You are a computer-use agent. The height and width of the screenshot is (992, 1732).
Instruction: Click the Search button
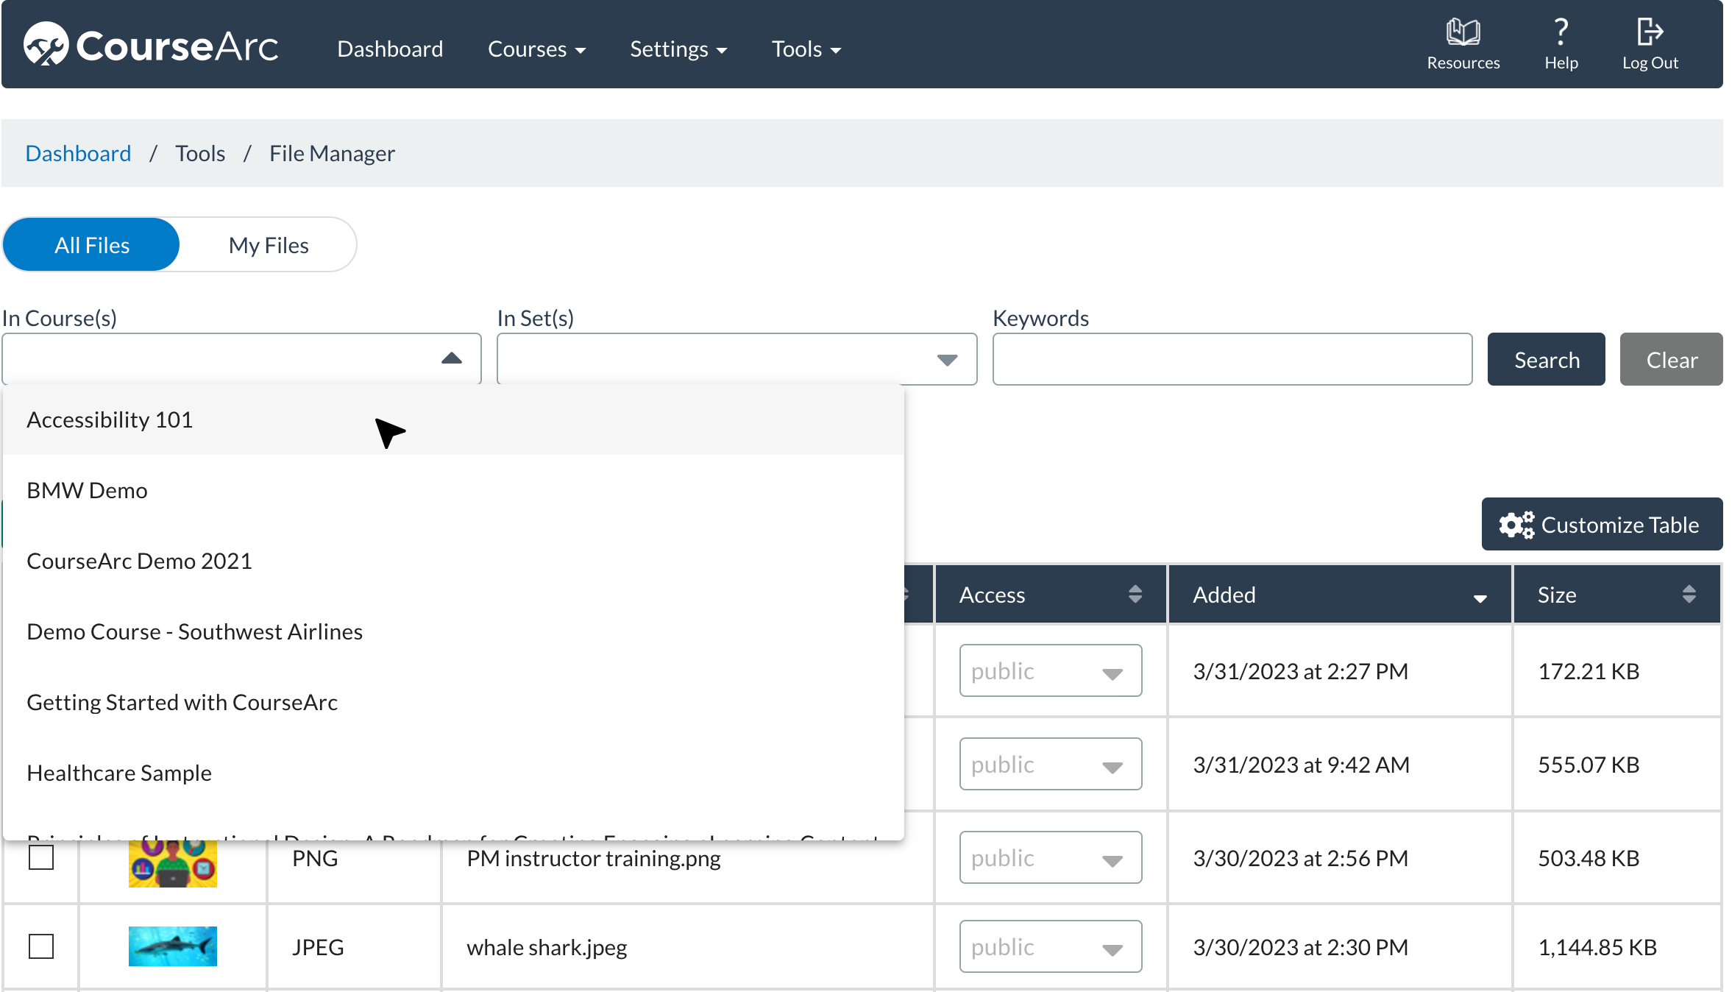[1546, 360]
